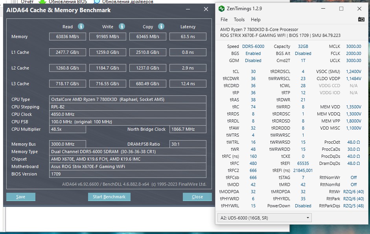Close the AIDA64 benchmark window
This screenshot has height=234, width=370.
pyautogui.click(x=206, y=9)
